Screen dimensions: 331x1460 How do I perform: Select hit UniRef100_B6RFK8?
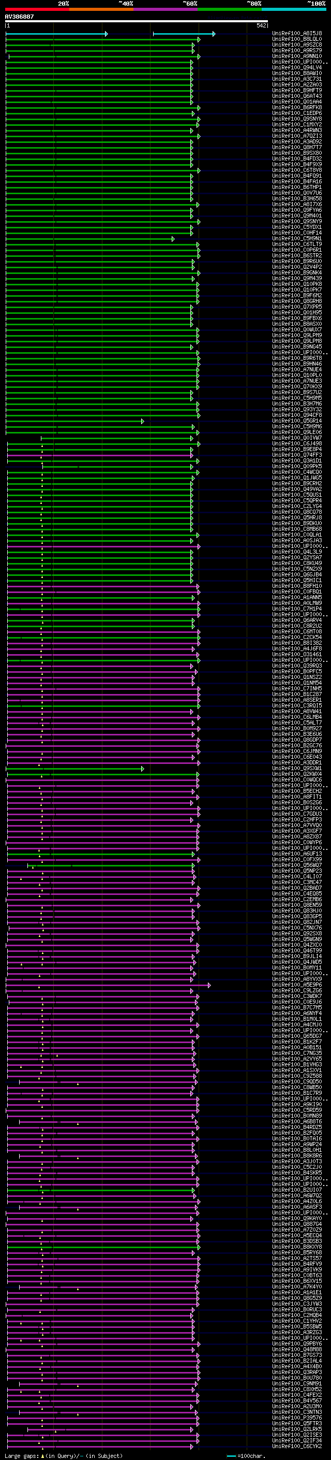coord(297,108)
